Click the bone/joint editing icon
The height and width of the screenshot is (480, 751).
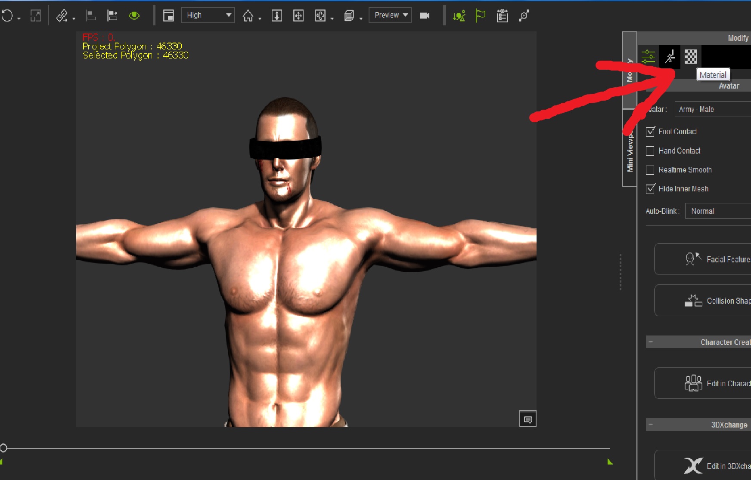coord(524,16)
